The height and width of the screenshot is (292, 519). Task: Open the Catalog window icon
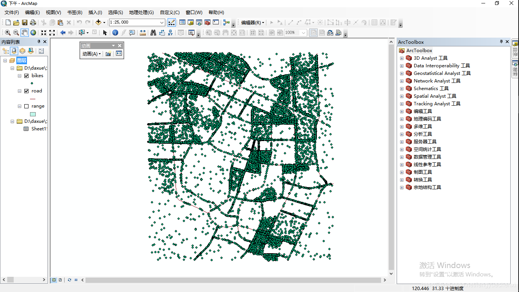coord(191,22)
